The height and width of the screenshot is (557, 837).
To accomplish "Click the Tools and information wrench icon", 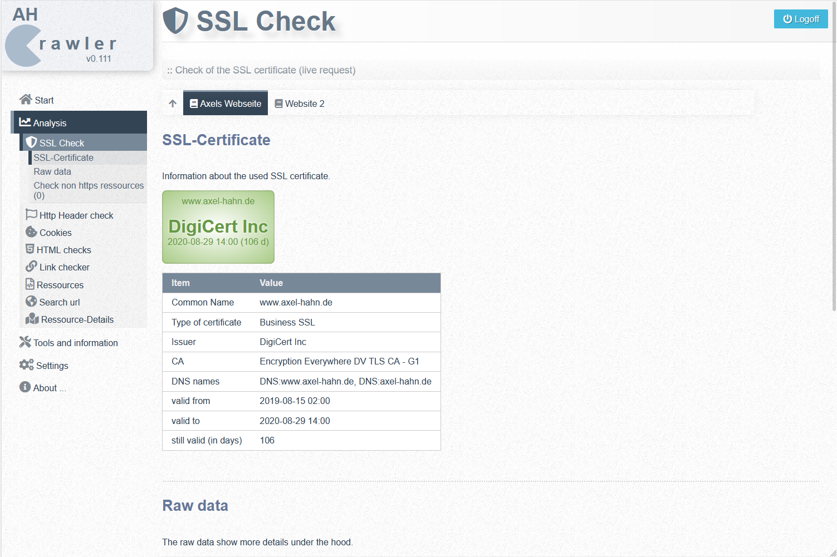I will [x=25, y=342].
